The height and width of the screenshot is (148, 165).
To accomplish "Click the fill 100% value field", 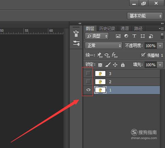I will click(x=150, y=65).
